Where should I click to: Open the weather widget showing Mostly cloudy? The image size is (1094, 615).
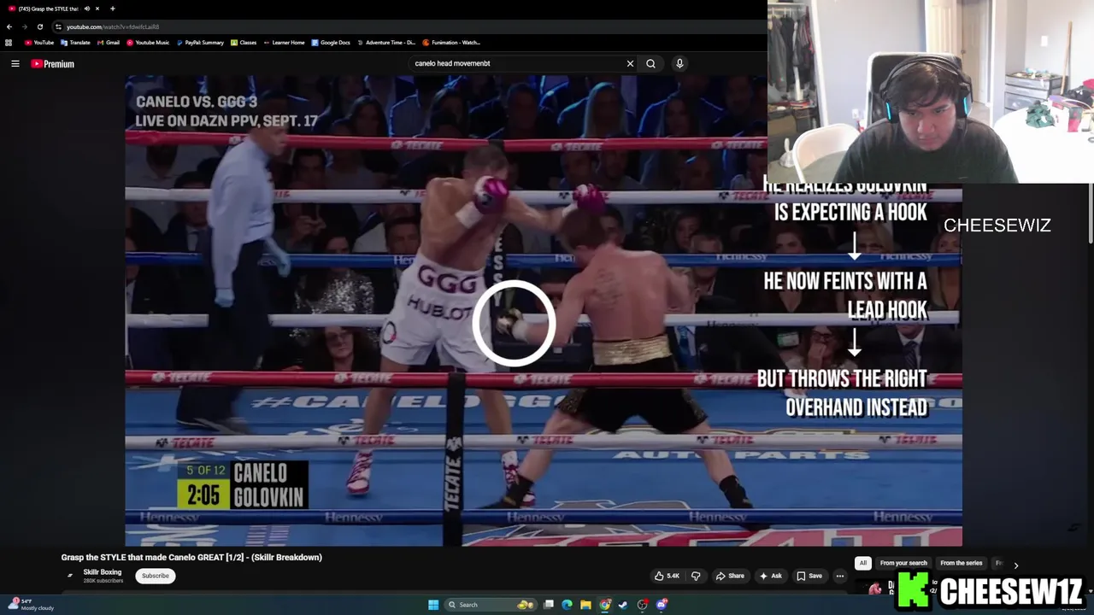click(x=31, y=605)
